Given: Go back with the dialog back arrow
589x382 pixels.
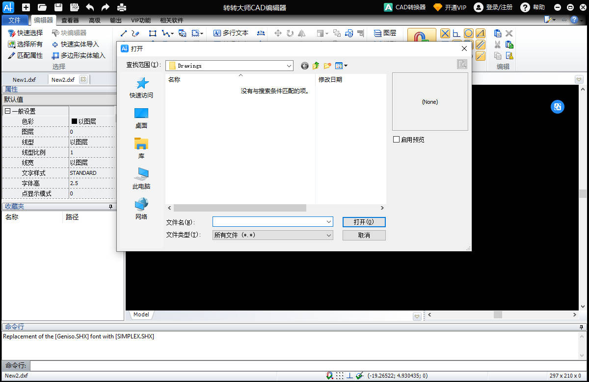Looking at the screenshot, I should coord(305,66).
